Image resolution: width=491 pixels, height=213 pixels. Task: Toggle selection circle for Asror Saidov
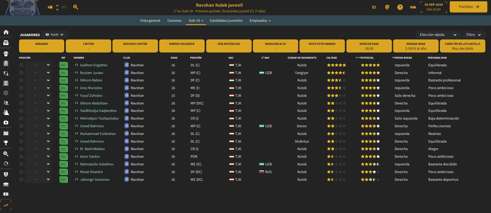[21, 157]
